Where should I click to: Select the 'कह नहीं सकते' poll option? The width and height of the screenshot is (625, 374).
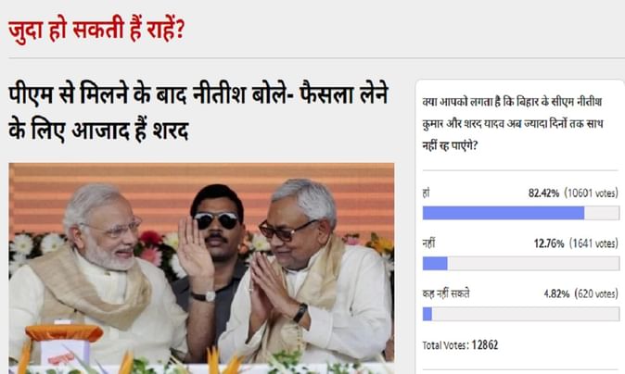[446, 293]
